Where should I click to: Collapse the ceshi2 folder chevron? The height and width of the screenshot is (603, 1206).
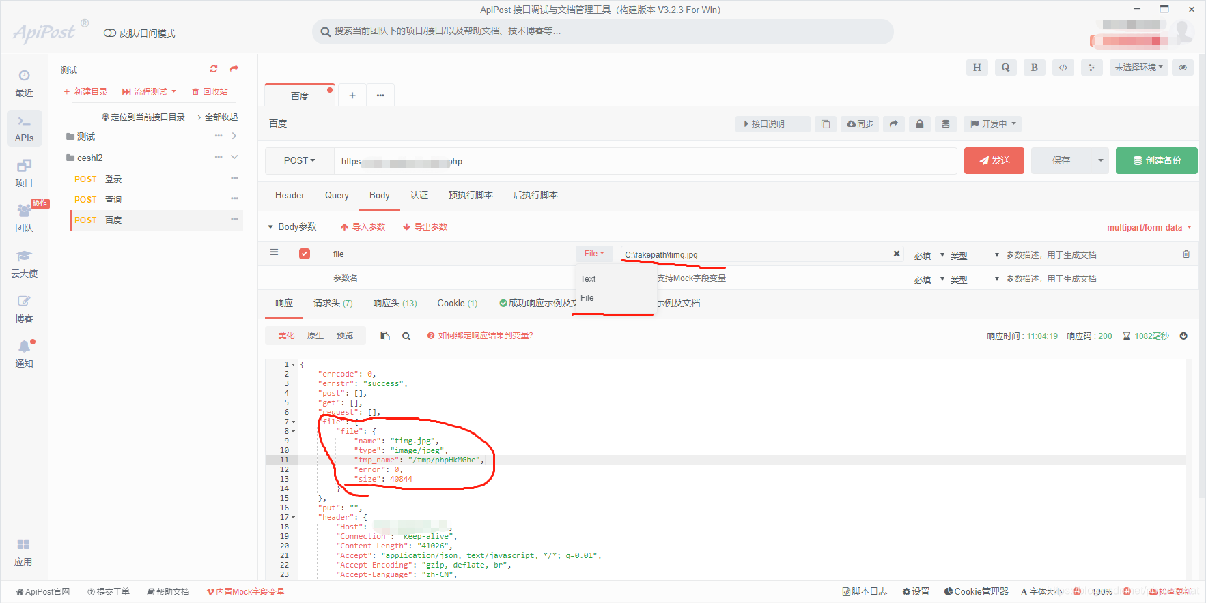click(234, 157)
